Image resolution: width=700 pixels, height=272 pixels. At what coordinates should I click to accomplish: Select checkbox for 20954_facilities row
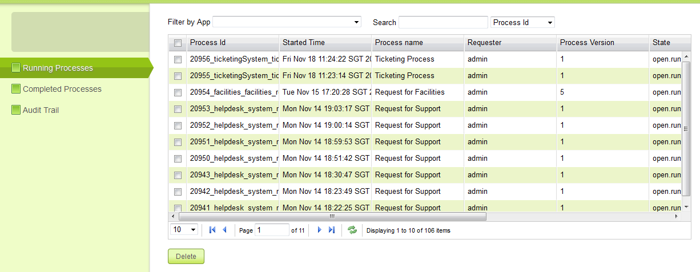pyautogui.click(x=178, y=92)
